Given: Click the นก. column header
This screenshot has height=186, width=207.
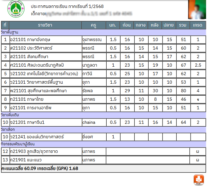Looking at the screenshot, I should click(x=113, y=25).
